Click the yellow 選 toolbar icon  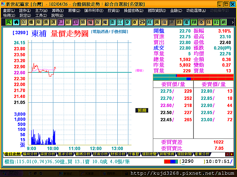tap(53, 22)
